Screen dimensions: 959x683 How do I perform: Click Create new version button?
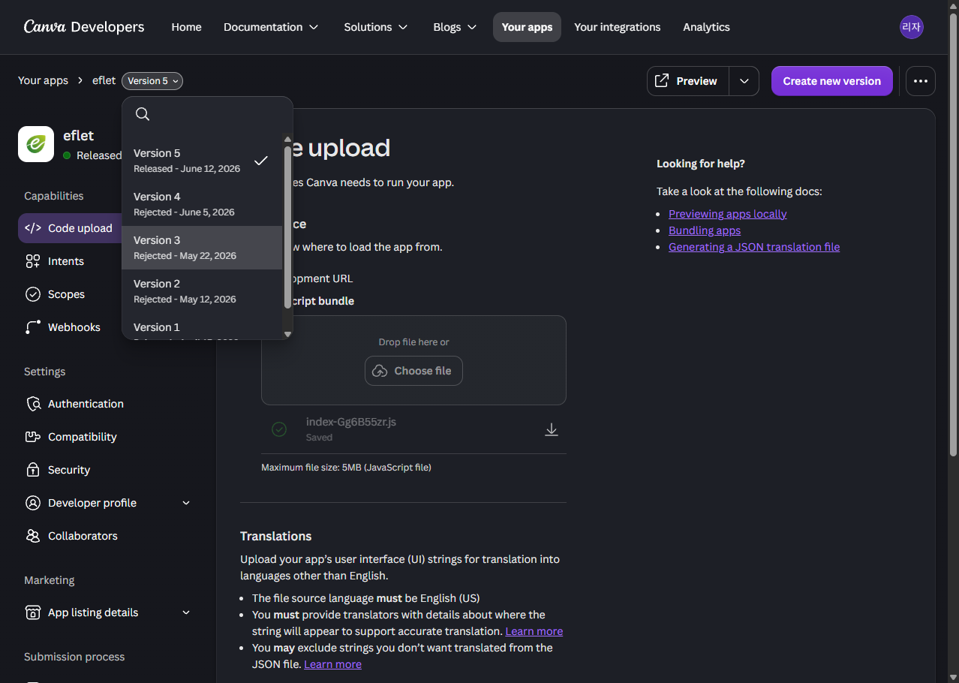(x=832, y=81)
